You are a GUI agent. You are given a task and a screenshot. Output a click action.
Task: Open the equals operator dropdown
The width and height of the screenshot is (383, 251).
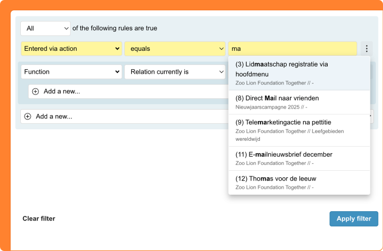coord(175,49)
